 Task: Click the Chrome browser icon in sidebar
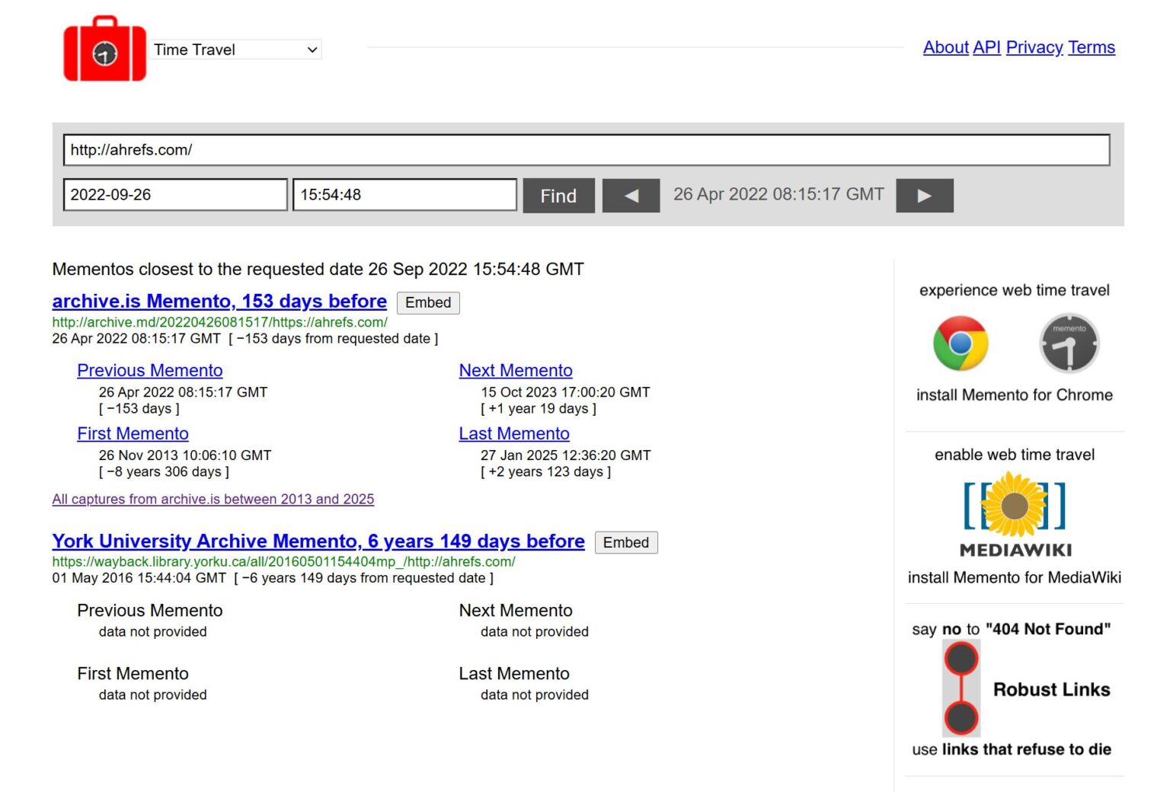click(x=961, y=344)
